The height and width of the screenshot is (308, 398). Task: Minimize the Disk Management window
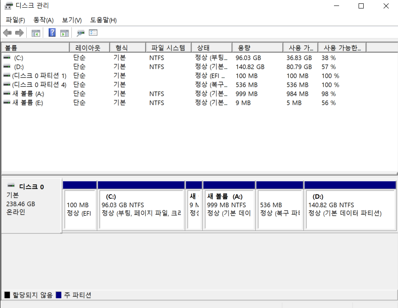pyautogui.click(x=337, y=6)
